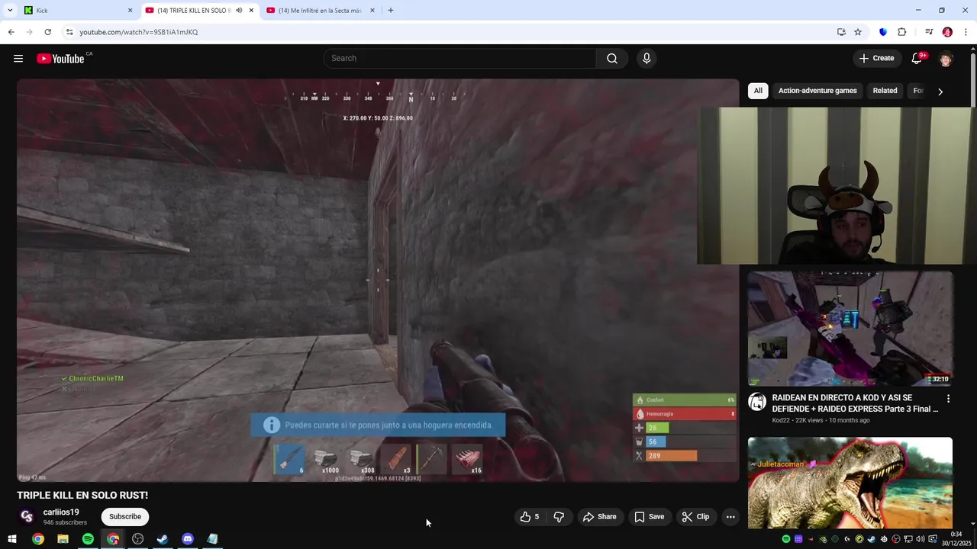Show more filter chips with the arrow

click(940, 91)
